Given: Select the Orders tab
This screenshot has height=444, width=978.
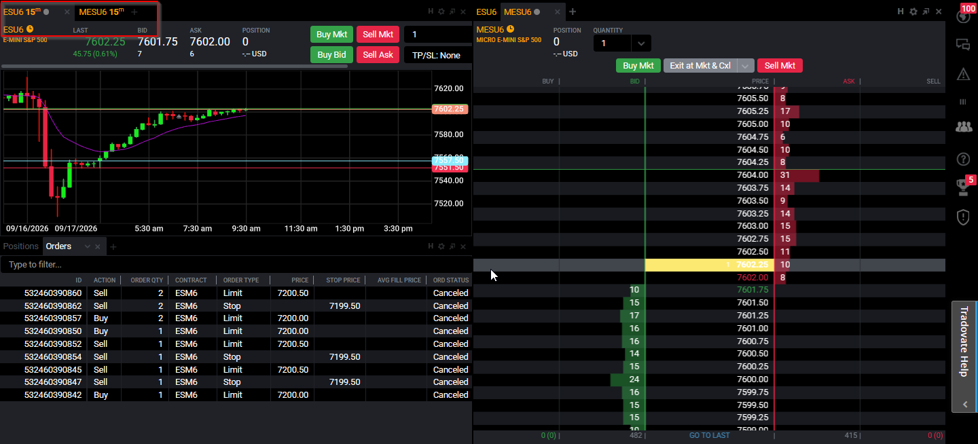Looking at the screenshot, I should [58, 246].
